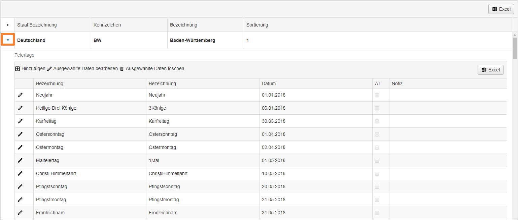Sort by Sortierung column header
The width and height of the screenshot is (518, 220).
point(378,25)
